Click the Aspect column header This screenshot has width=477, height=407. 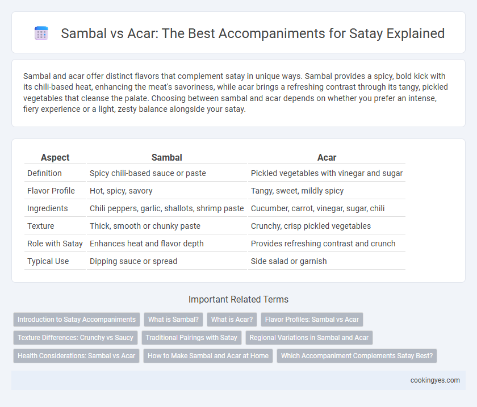point(55,157)
